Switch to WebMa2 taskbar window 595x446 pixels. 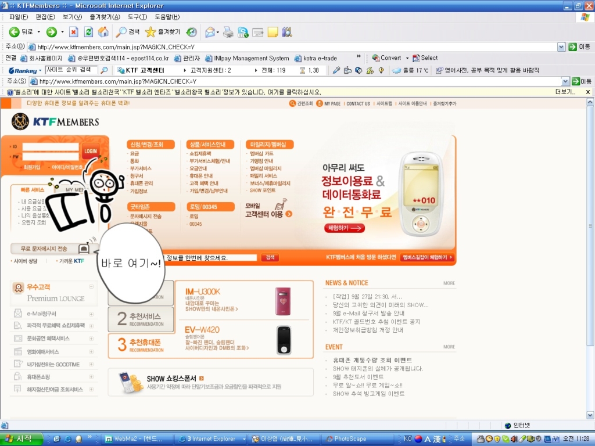point(137,439)
